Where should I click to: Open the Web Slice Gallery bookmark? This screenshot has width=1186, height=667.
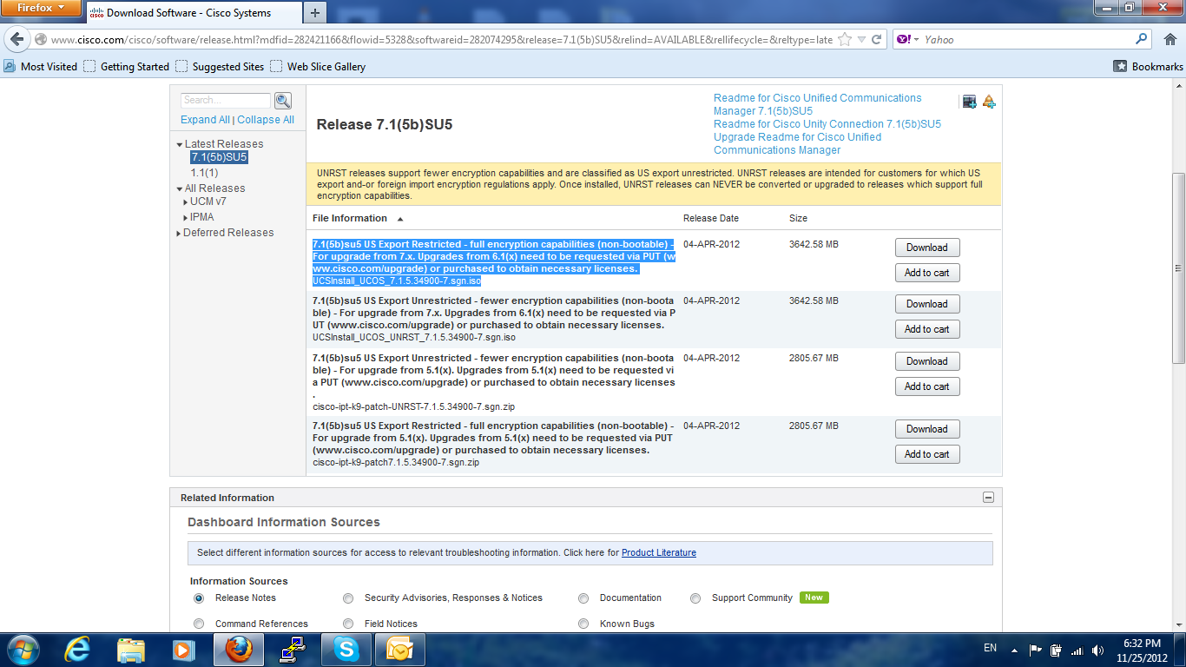318,66
